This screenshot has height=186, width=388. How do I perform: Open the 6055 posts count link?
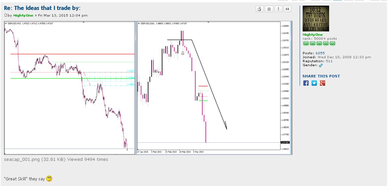320,53
